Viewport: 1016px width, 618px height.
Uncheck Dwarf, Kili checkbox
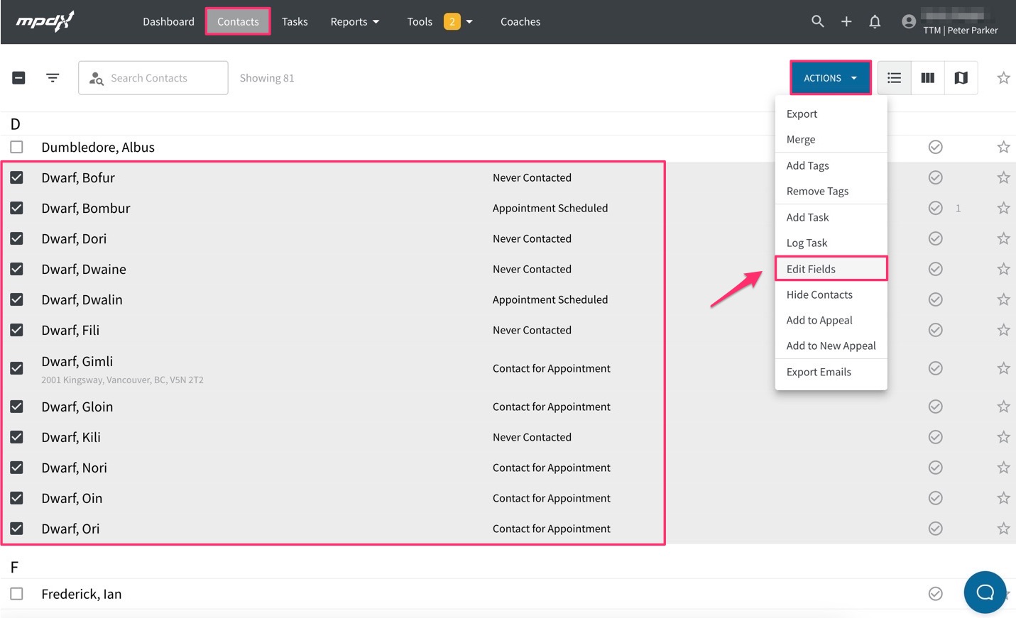17,437
